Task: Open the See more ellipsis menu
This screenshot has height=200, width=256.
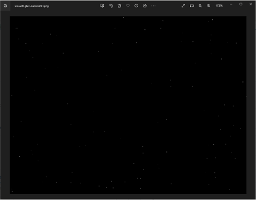Action: coord(153,6)
